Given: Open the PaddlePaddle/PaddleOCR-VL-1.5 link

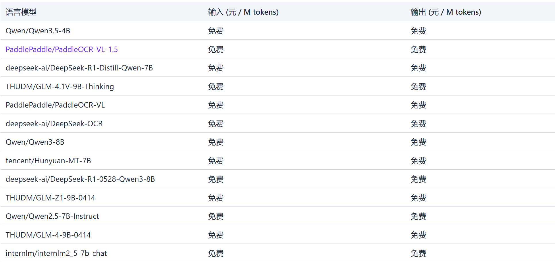Looking at the screenshot, I should (x=62, y=49).
